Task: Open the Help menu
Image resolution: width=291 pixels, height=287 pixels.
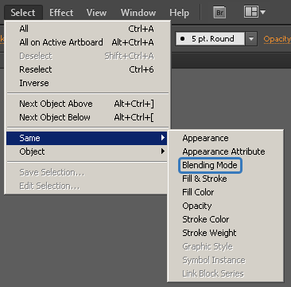Action: 179,13
